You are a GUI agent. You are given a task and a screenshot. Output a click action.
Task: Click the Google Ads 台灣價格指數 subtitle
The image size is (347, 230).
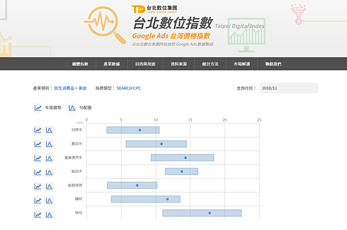171,36
